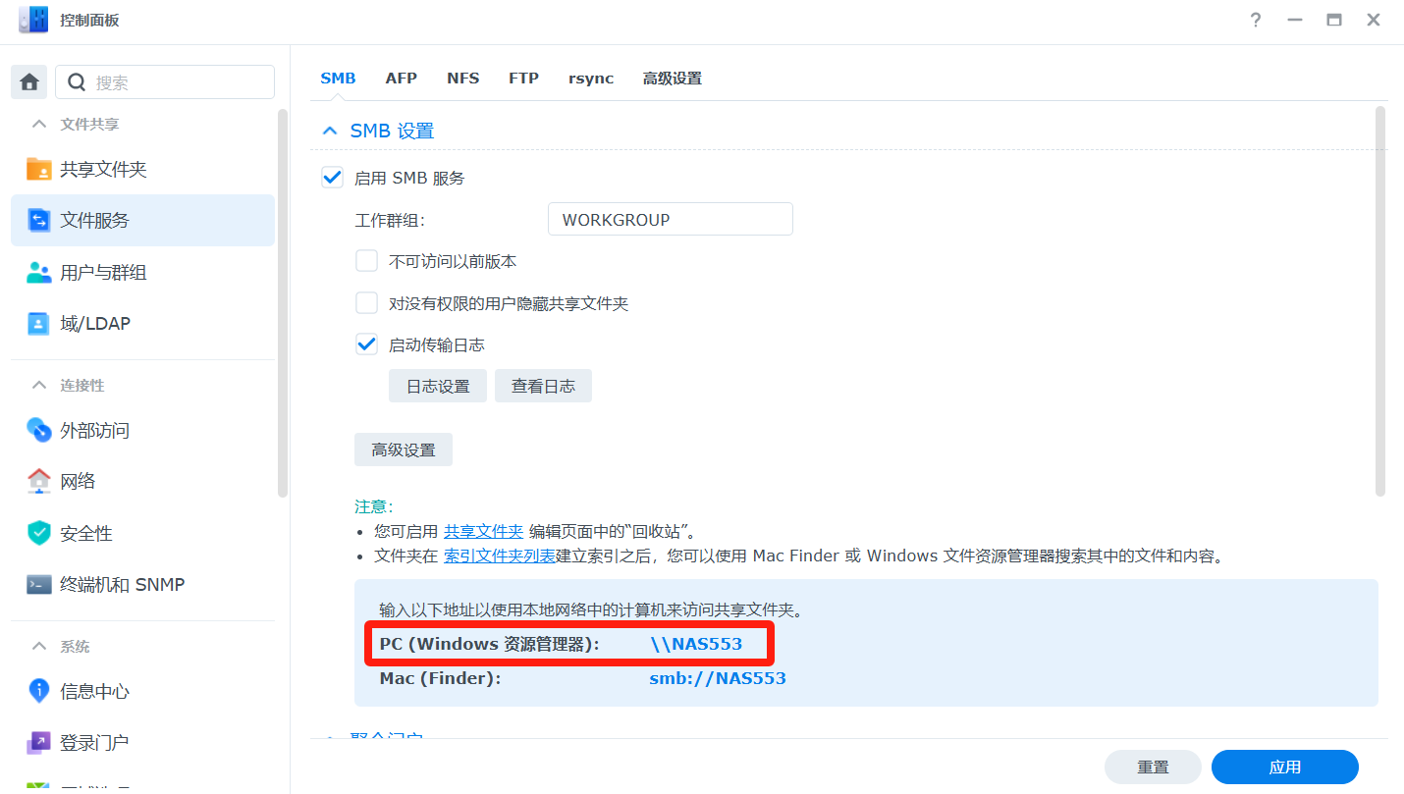Screen dimensions: 1404x794
Task: Click the 应用 apply button
Action: (x=1284, y=767)
